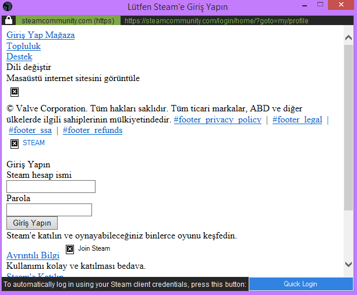Click the Steam logo icon in the title bar

(x=8, y=6)
